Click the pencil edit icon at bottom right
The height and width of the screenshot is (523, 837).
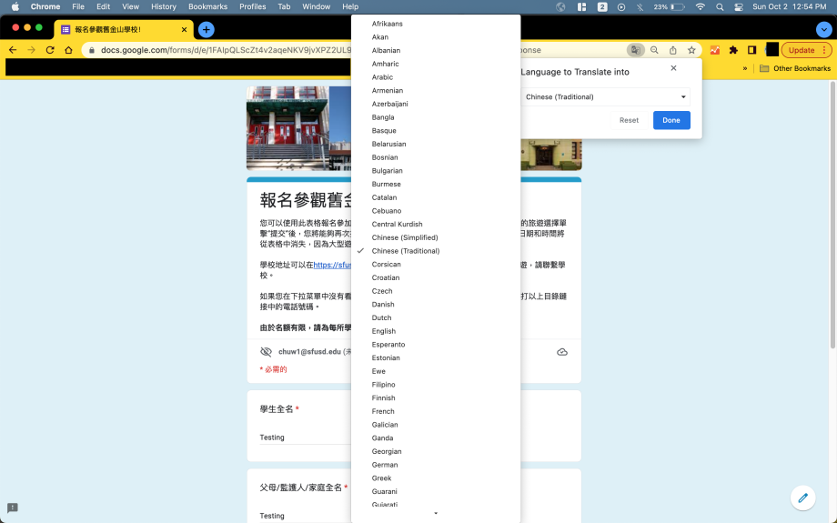pyautogui.click(x=802, y=498)
